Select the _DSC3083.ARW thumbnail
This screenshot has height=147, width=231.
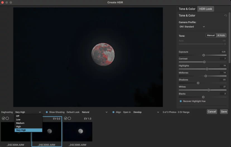coord(47,132)
